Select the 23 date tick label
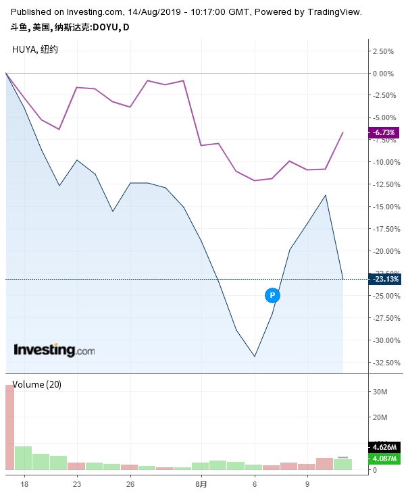Viewport: 408px width, 495px height. 77,484
